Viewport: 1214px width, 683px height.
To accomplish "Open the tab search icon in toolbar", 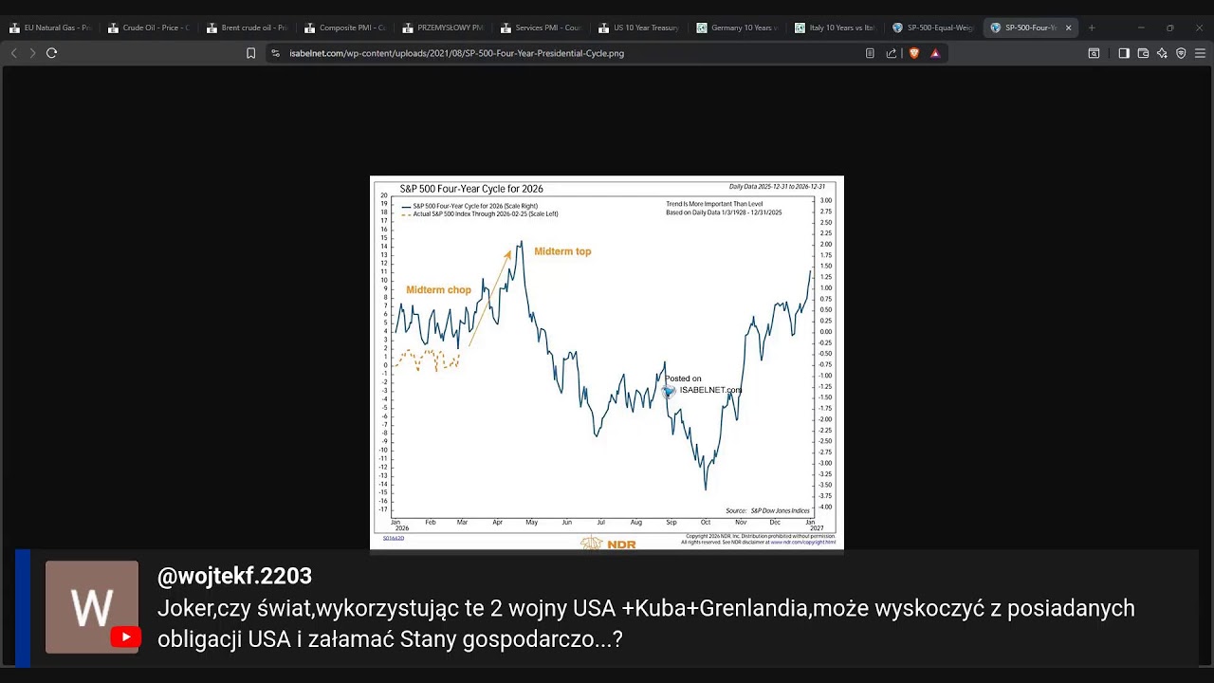I will [1094, 53].
